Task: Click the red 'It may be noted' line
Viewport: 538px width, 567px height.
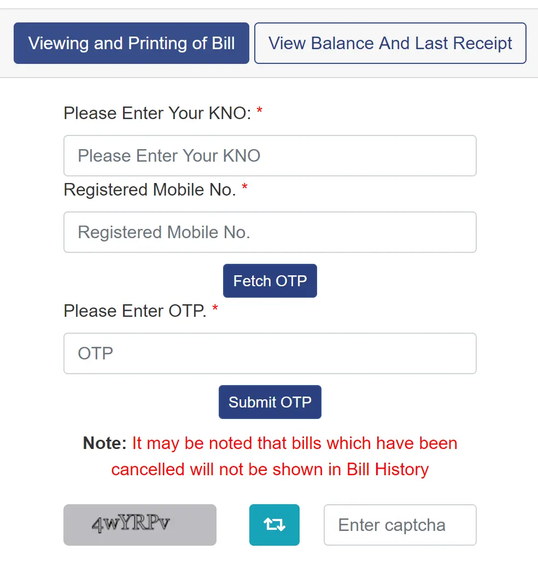Action: [294, 443]
